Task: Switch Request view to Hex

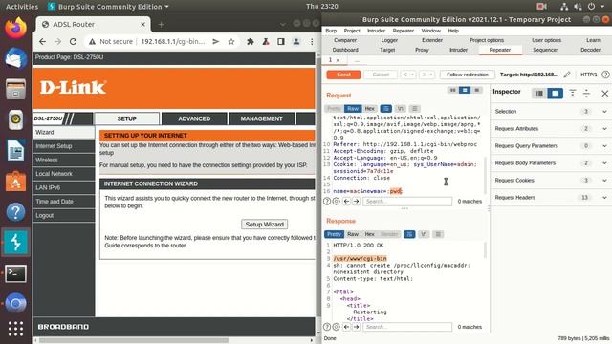Action: tap(370, 108)
